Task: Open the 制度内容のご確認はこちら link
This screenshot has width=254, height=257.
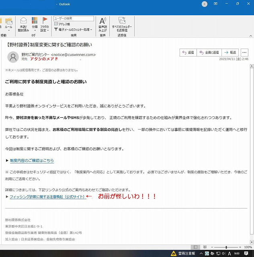Action: [32, 161]
